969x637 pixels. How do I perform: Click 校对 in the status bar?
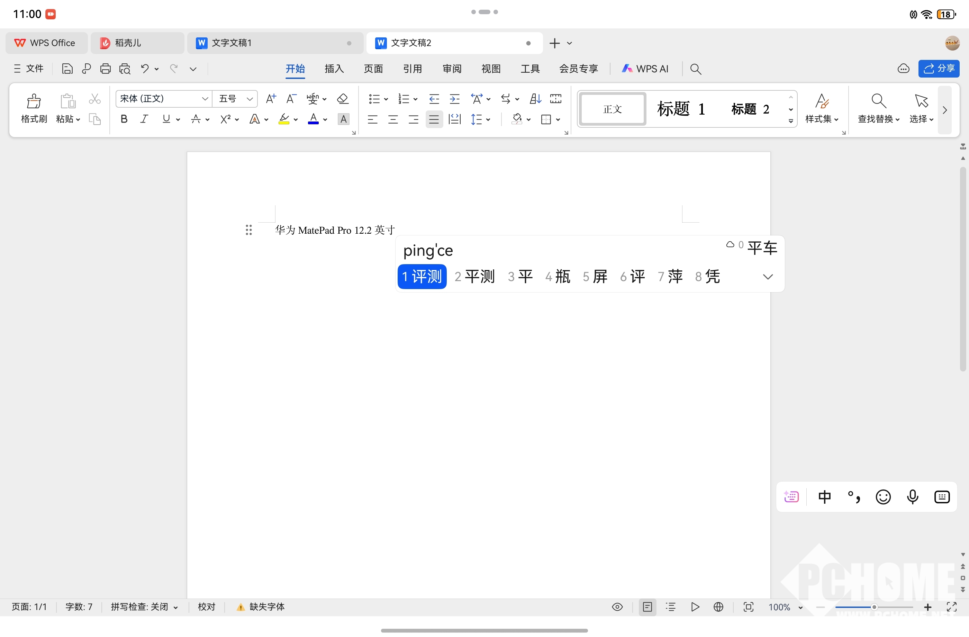click(x=206, y=607)
